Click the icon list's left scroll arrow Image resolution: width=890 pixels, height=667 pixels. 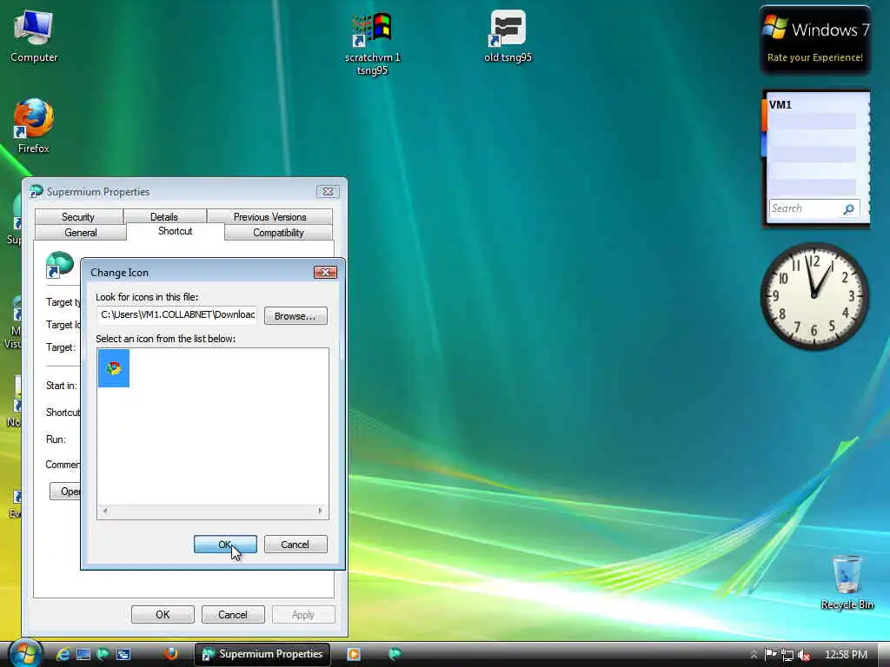[105, 511]
